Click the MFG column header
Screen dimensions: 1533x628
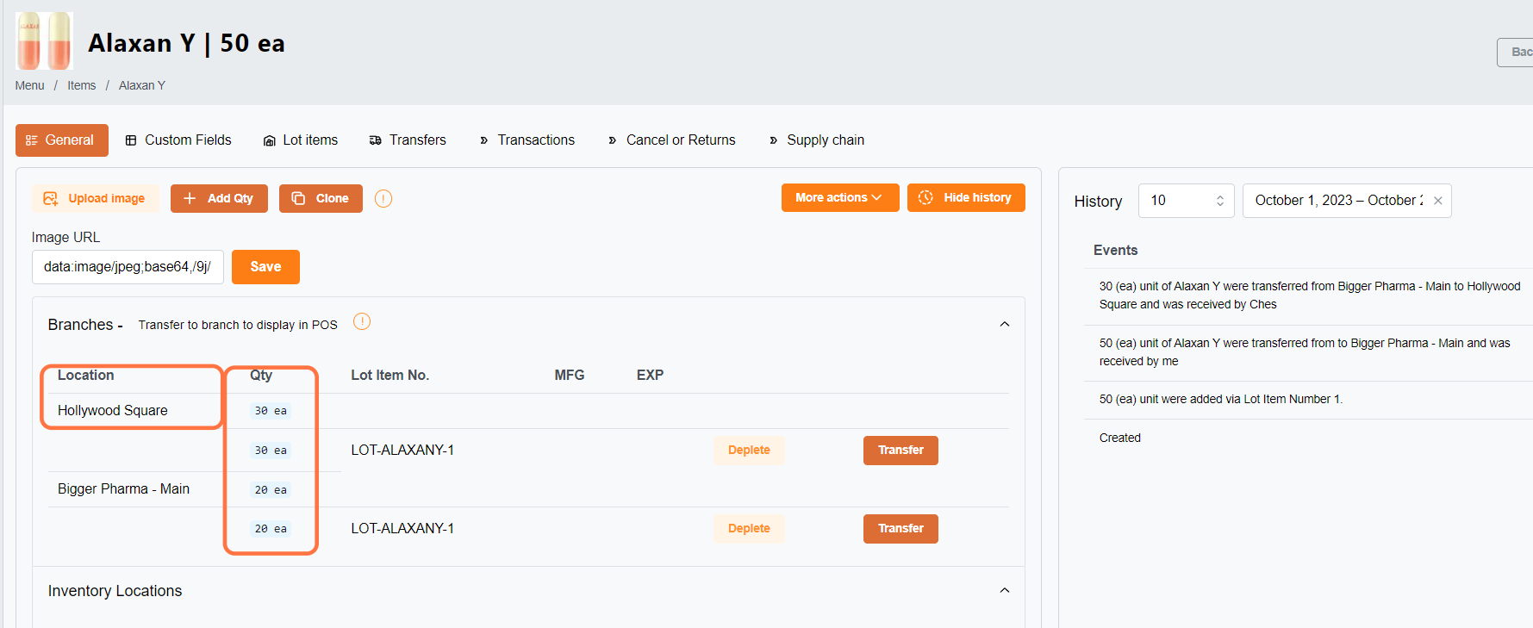point(570,376)
